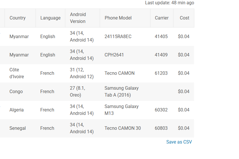This screenshot has height=159, width=239.
Task: Click the Save as CSV link
Action: pos(179,142)
